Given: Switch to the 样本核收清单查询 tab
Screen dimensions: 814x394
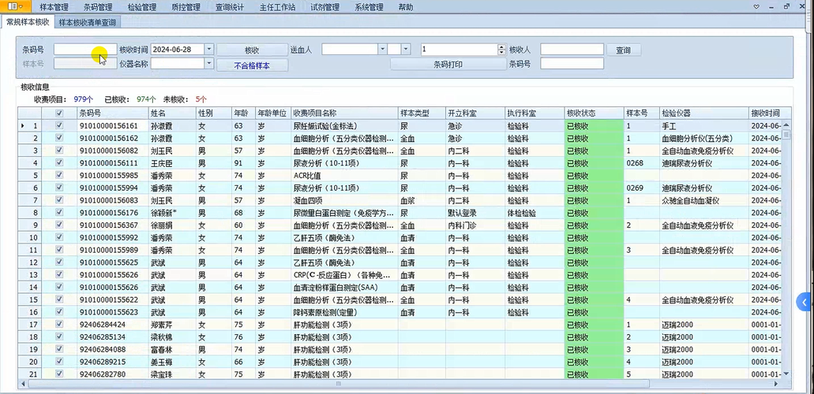Looking at the screenshot, I should 87,22.
